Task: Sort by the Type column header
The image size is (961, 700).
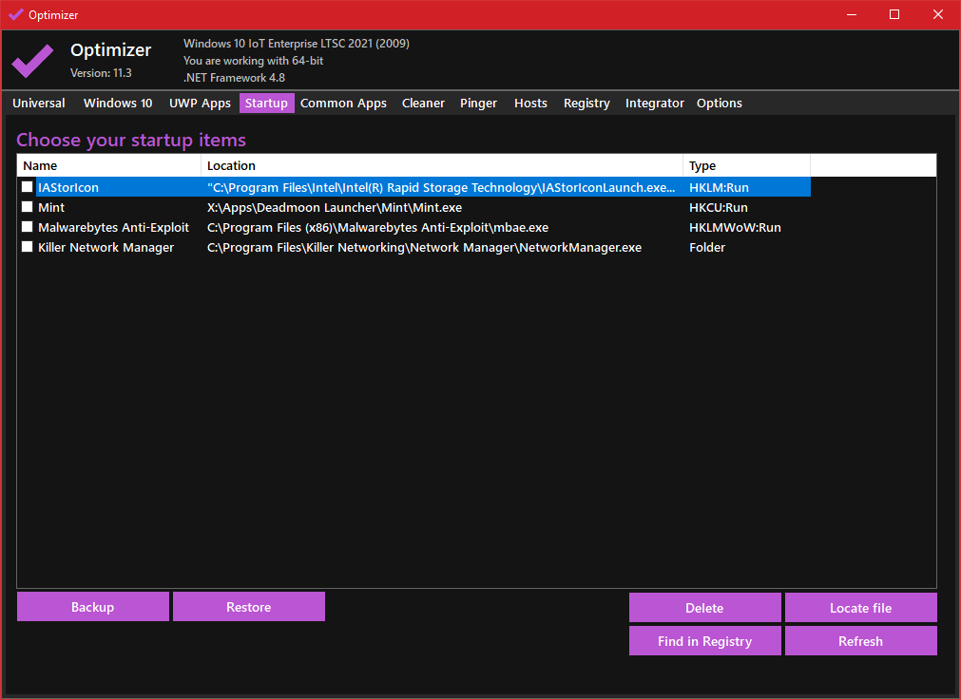Action: point(745,165)
